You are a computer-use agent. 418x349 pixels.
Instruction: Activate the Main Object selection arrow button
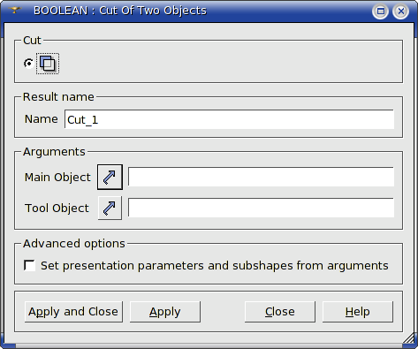coord(110,177)
